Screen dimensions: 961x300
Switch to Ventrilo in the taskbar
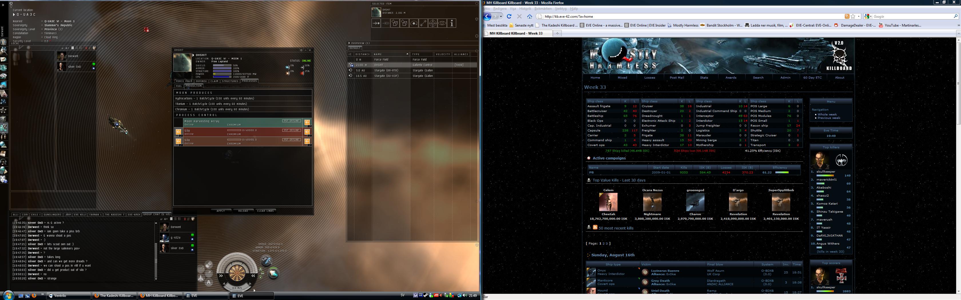click(x=69, y=295)
